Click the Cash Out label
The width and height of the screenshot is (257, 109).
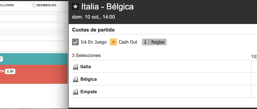tap(128, 42)
